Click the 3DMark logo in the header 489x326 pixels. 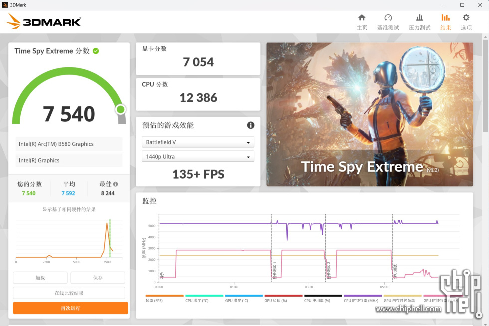tap(44, 21)
